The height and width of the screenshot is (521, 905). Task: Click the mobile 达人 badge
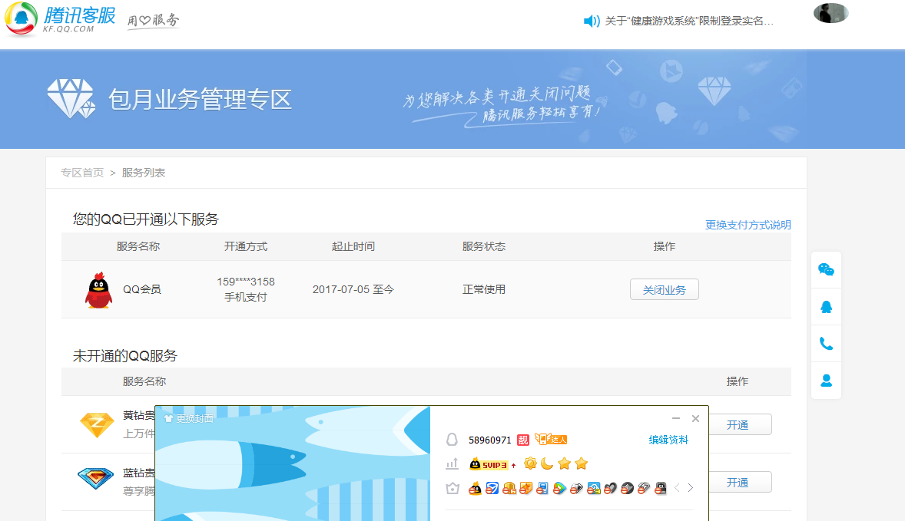point(551,439)
